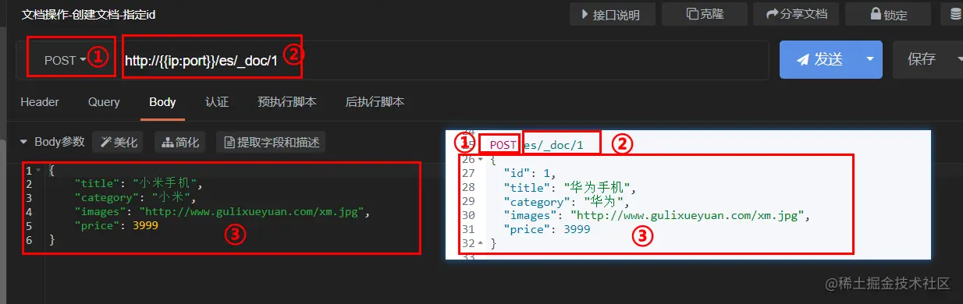
Task: Click es/_doc/1 path in Kibana console
Action: [x=553, y=145]
